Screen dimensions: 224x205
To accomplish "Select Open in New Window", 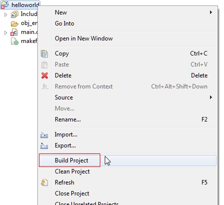I will (x=128, y=38).
